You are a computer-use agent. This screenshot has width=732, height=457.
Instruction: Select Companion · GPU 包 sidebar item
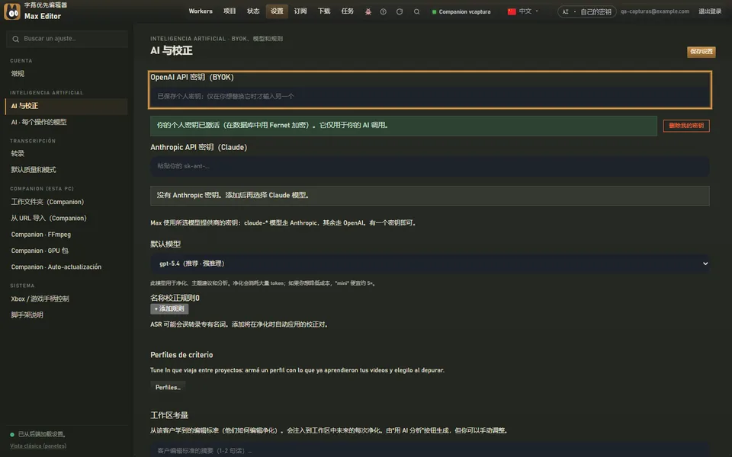tap(66, 251)
